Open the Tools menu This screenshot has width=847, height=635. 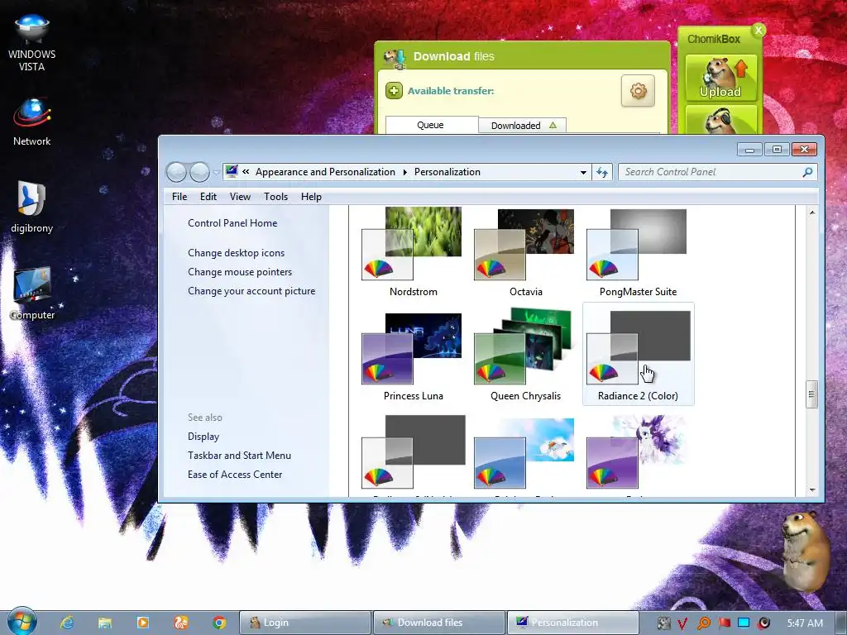pyautogui.click(x=275, y=197)
